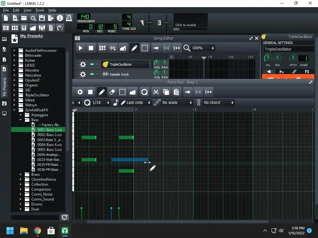This screenshot has width=318, height=238.
Task: Create new project from template
Action: [15, 18]
